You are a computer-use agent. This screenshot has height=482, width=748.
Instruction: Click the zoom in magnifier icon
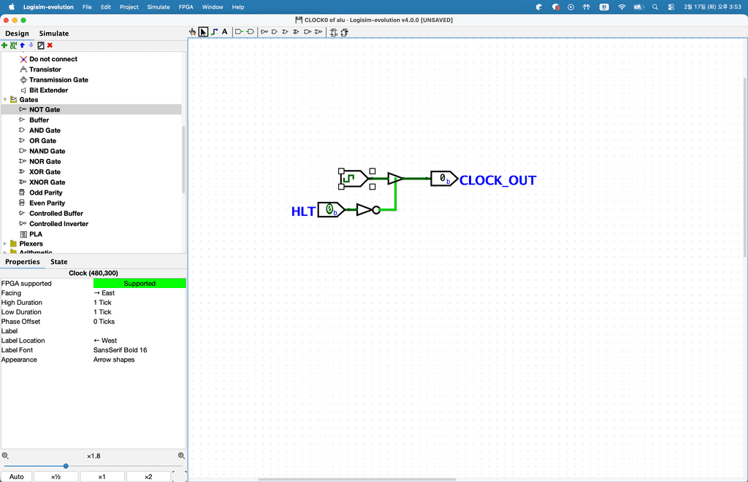[x=181, y=456]
